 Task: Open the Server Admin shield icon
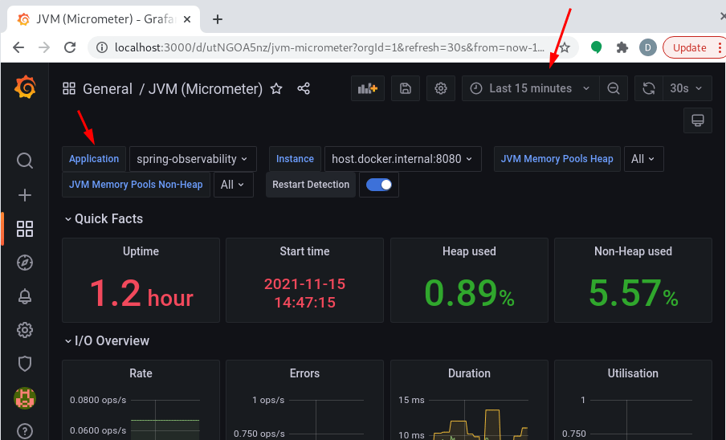click(25, 364)
